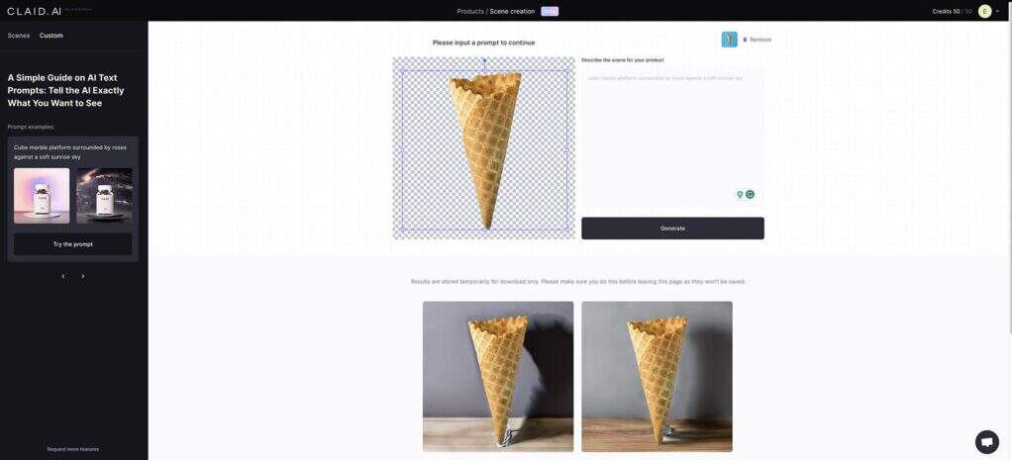Click the uploaded cone image thumbnail icon
The height and width of the screenshot is (460, 1012).
tap(730, 40)
